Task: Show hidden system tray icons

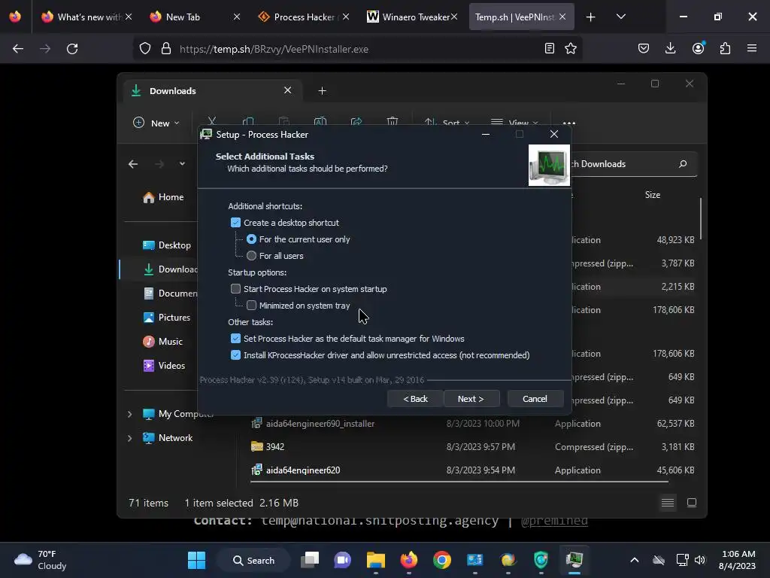Action: (x=634, y=560)
